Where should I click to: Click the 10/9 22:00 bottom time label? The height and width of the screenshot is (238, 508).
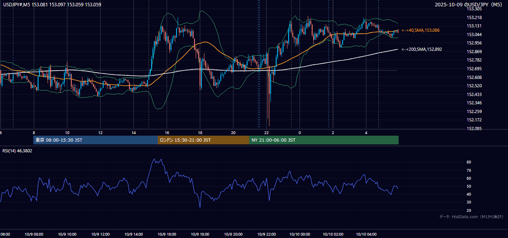pos(267,234)
